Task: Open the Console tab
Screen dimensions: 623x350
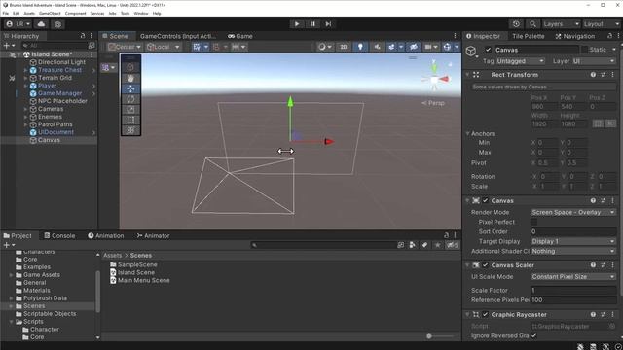Action: pos(59,235)
